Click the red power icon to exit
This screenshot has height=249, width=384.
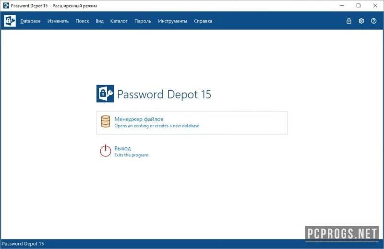click(105, 151)
